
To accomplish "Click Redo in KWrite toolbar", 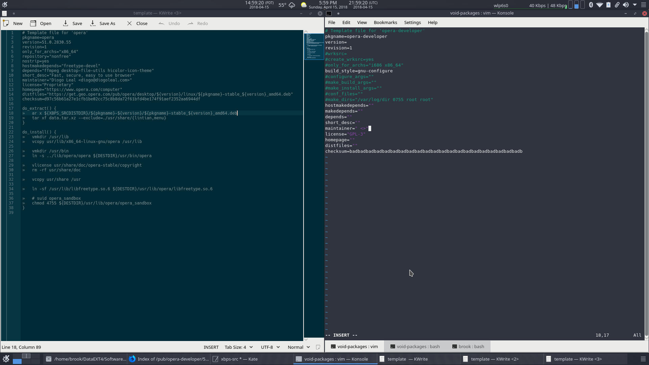I will [198, 23].
